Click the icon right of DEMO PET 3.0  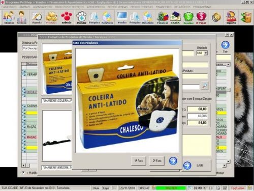pyautogui.click(x=218, y=188)
